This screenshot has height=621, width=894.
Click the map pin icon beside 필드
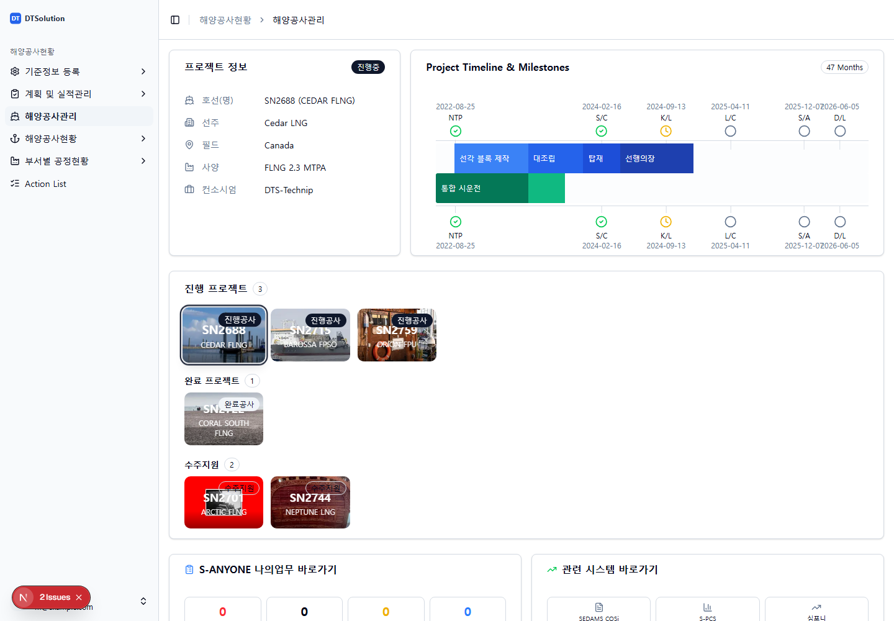(189, 145)
